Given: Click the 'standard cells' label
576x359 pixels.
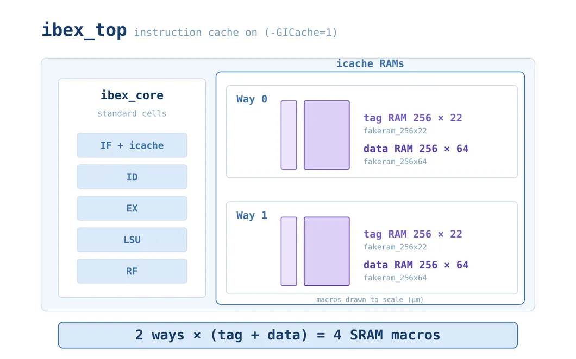Looking at the screenshot, I should click(x=132, y=113).
